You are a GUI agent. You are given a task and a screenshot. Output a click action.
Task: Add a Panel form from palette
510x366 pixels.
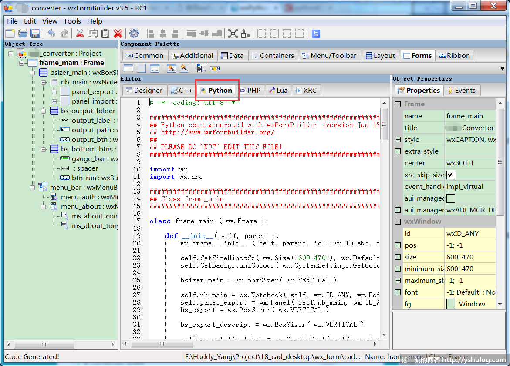coord(141,68)
